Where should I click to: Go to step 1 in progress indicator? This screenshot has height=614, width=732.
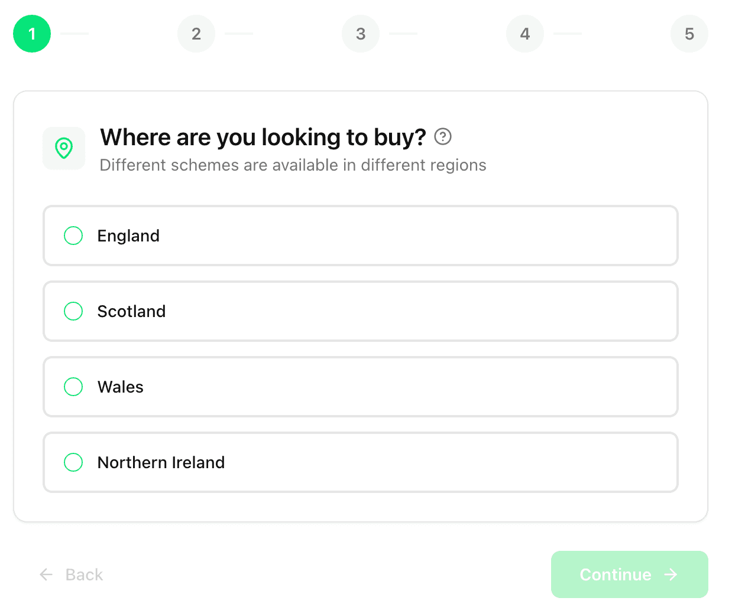tap(32, 34)
